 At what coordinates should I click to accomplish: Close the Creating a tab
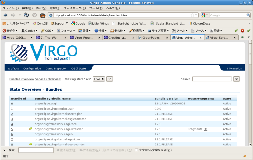tap(133, 38)
